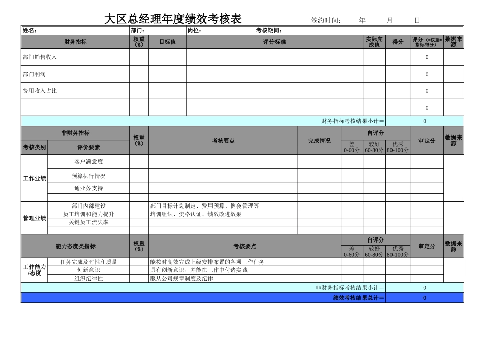Click the 通业务支持 row
The height and width of the screenshot is (341, 483).
pos(88,188)
